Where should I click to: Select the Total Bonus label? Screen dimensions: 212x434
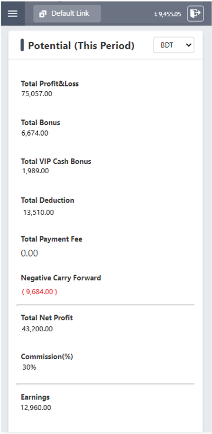pos(40,123)
